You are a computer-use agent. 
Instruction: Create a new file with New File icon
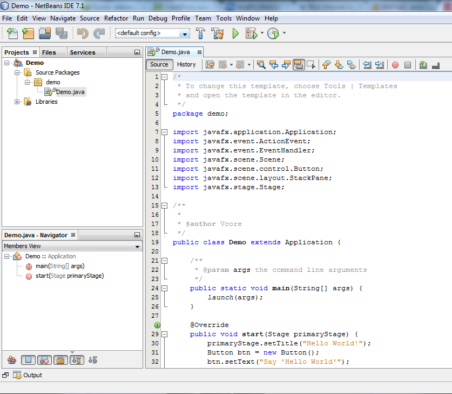pyautogui.click(x=12, y=33)
